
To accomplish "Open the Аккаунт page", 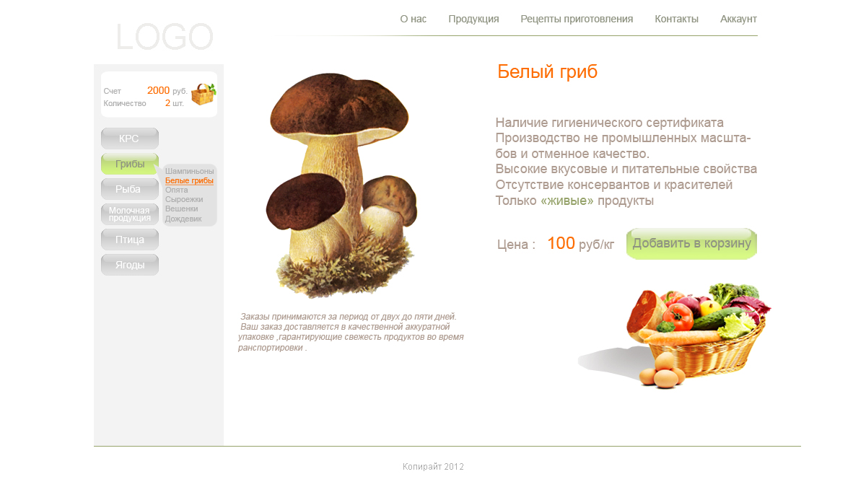I will pos(738,19).
